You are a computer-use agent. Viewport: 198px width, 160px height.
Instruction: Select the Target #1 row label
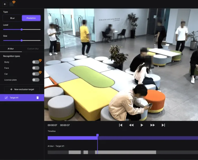point(14,98)
